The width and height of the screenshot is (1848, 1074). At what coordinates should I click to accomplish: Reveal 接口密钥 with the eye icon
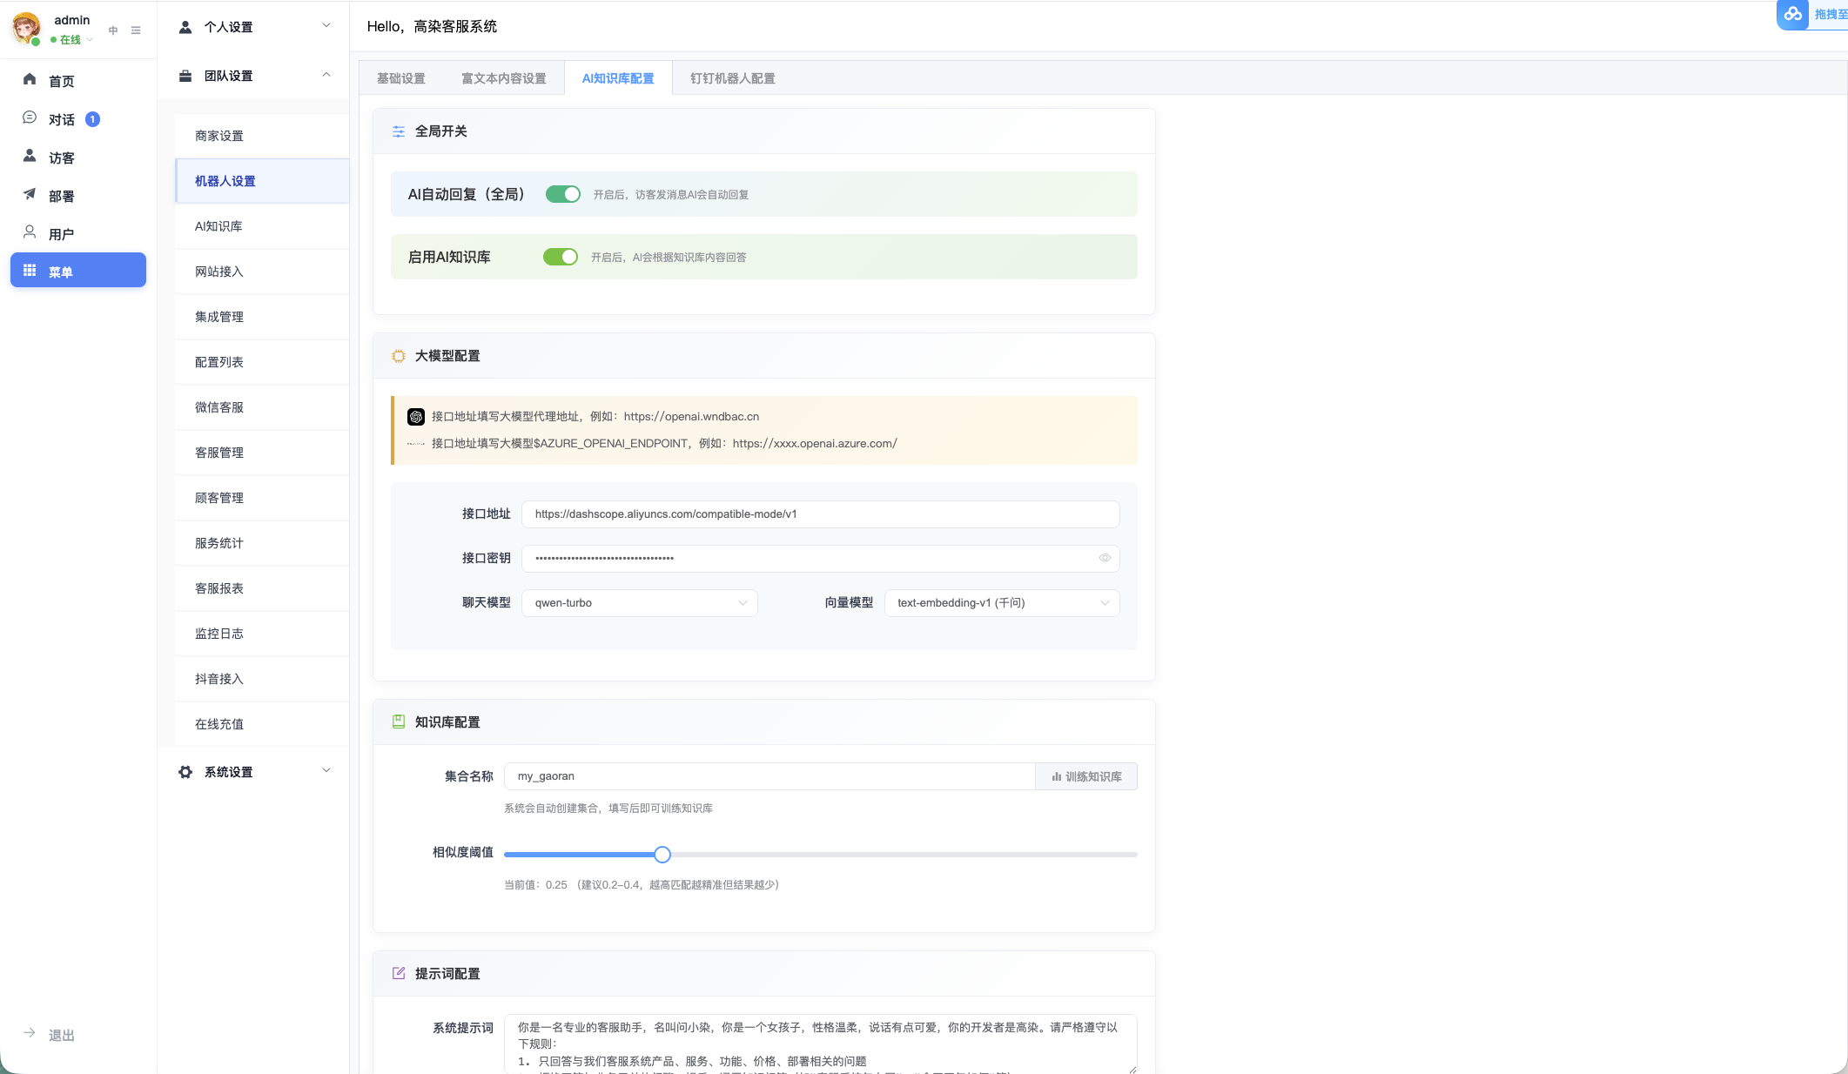(x=1105, y=558)
